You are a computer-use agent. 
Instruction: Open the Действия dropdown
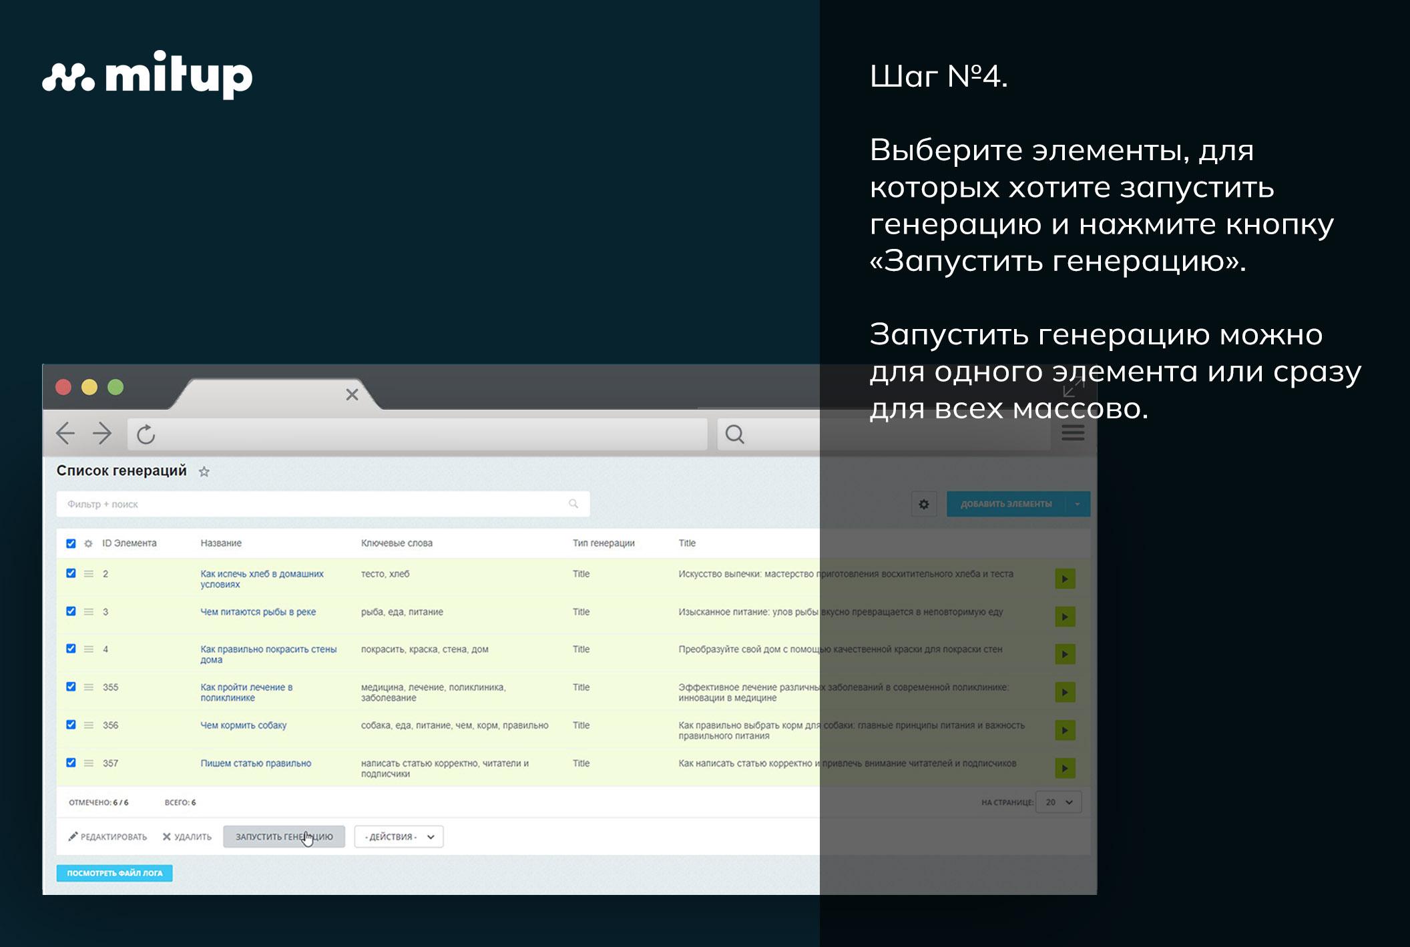(399, 837)
